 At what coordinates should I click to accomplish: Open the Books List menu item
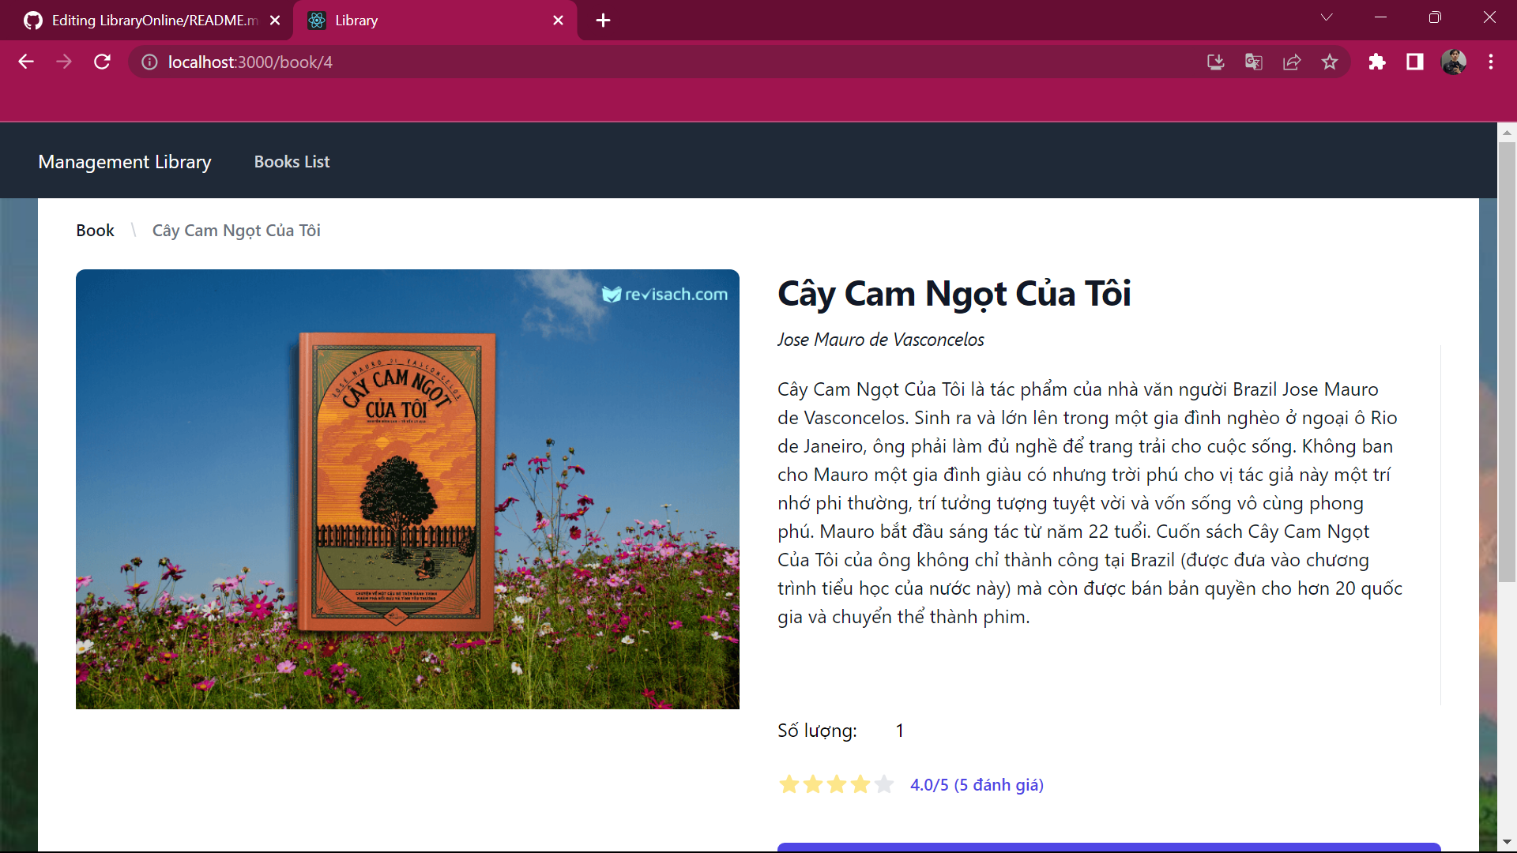[292, 162]
